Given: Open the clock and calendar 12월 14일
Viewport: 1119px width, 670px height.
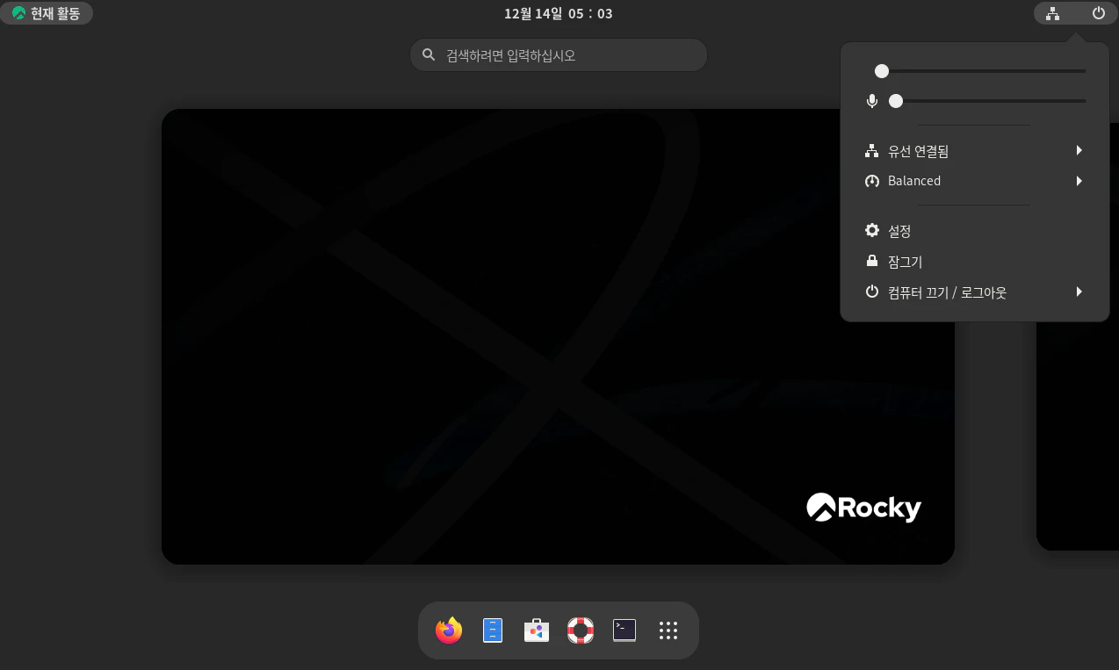Looking at the screenshot, I should 559,13.
